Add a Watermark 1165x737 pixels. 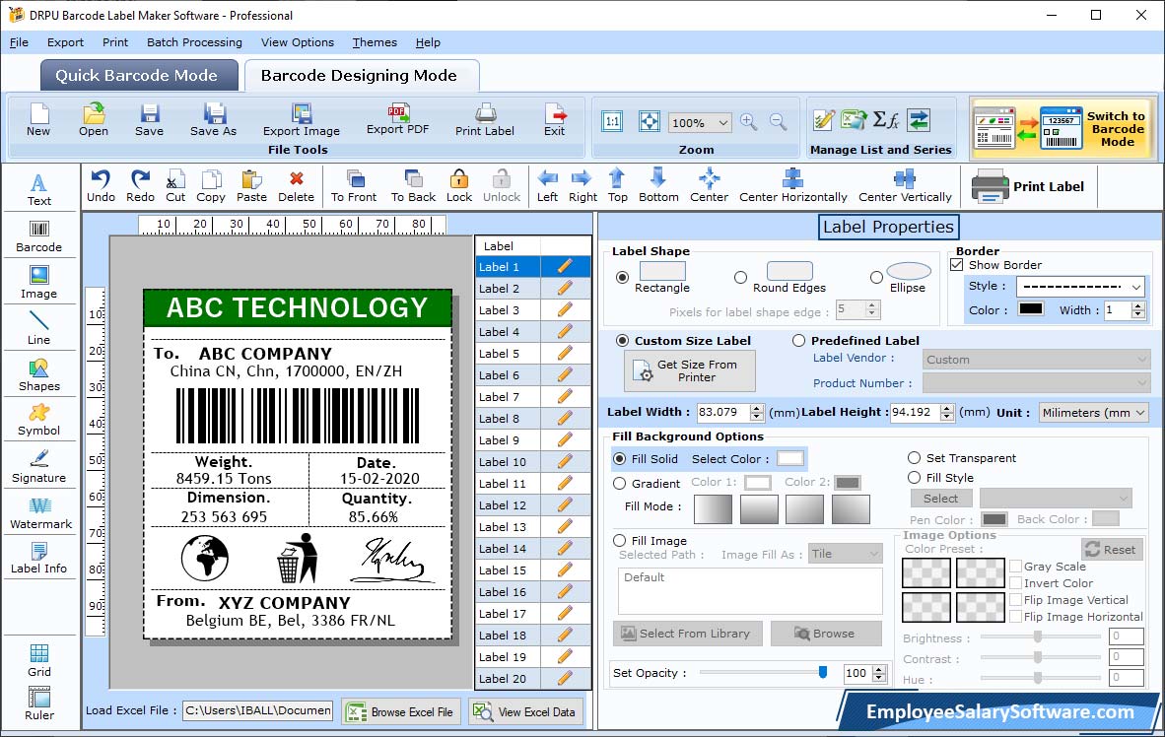coord(40,513)
